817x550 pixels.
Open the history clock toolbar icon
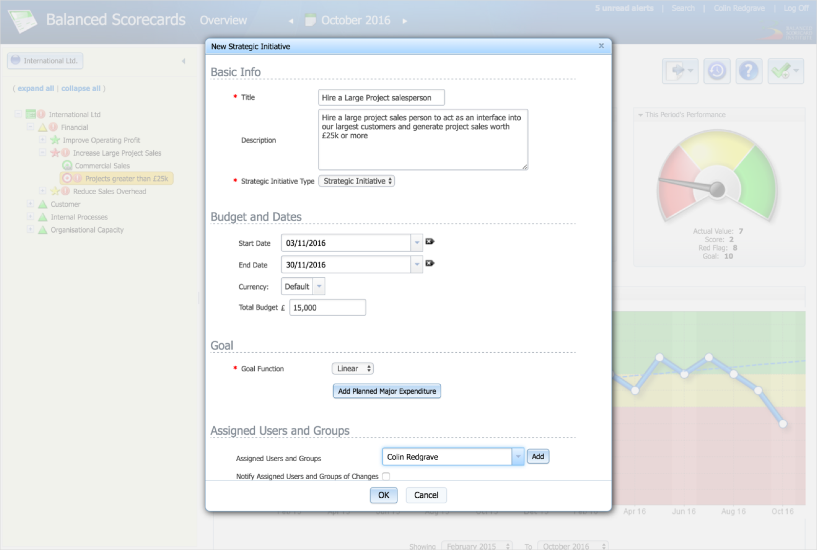tap(716, 71)
